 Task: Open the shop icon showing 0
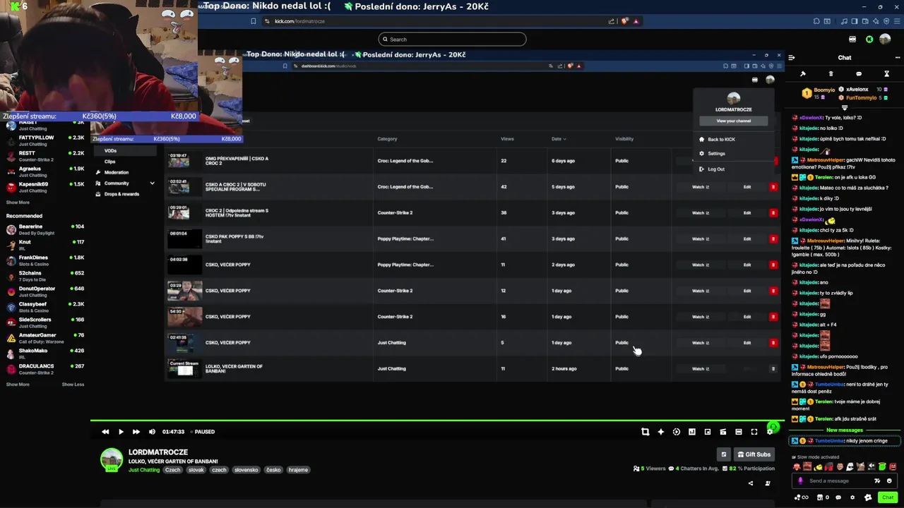pos(824,497)
